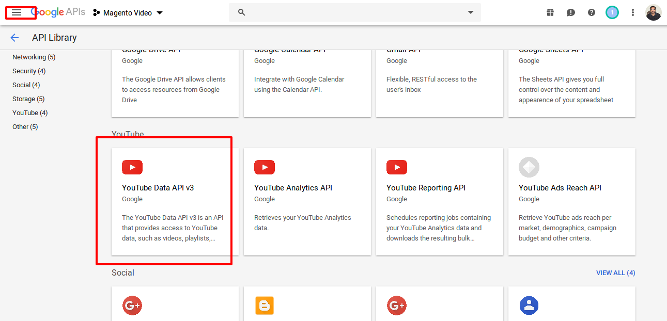This screenshot has height=321, width=667.
Task: Open the user account avatar
Action: click(x=654, y=12)
